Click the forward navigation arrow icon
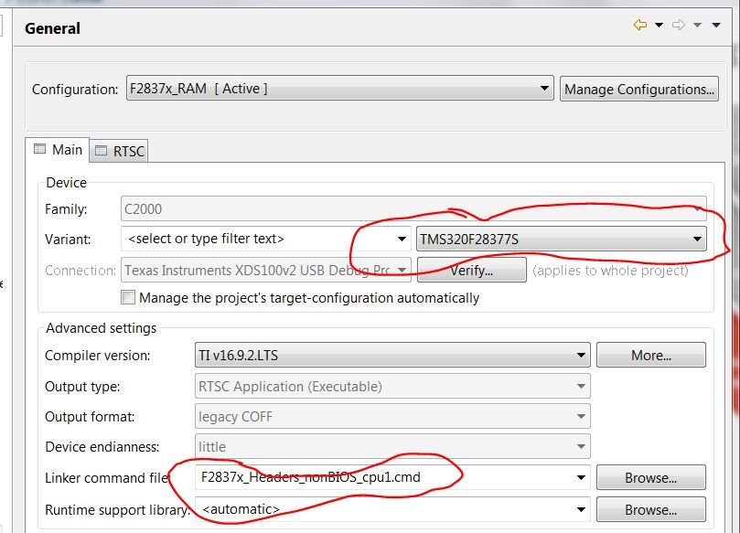 tap(679, 25)
